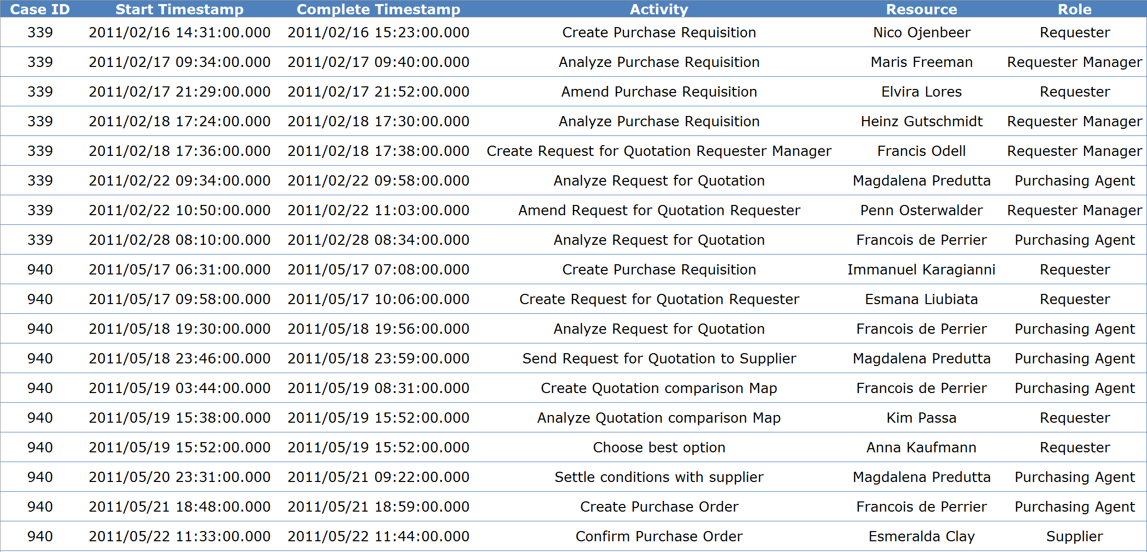Select the Esmana Liubiata resource cell

click(x=921, y=299)
